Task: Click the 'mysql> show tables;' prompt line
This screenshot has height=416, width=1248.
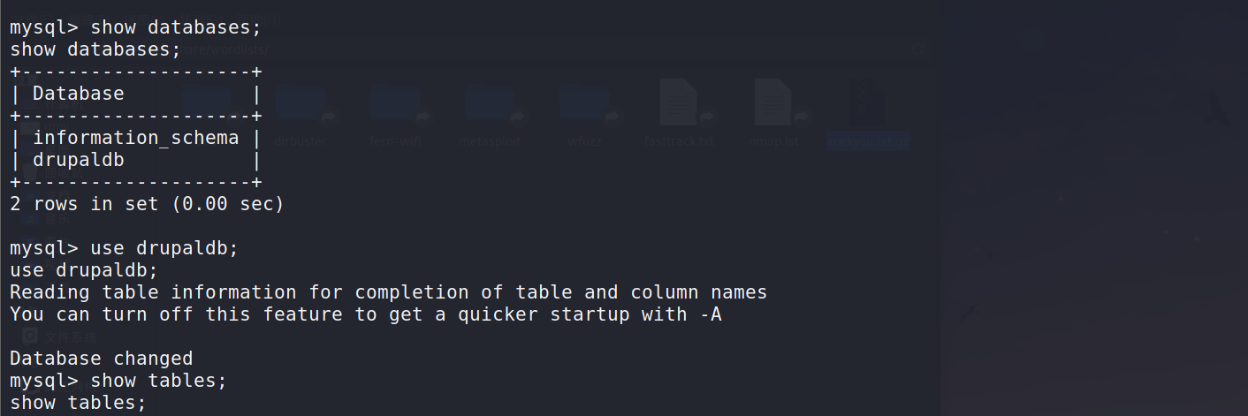Action: pos(118,381)
